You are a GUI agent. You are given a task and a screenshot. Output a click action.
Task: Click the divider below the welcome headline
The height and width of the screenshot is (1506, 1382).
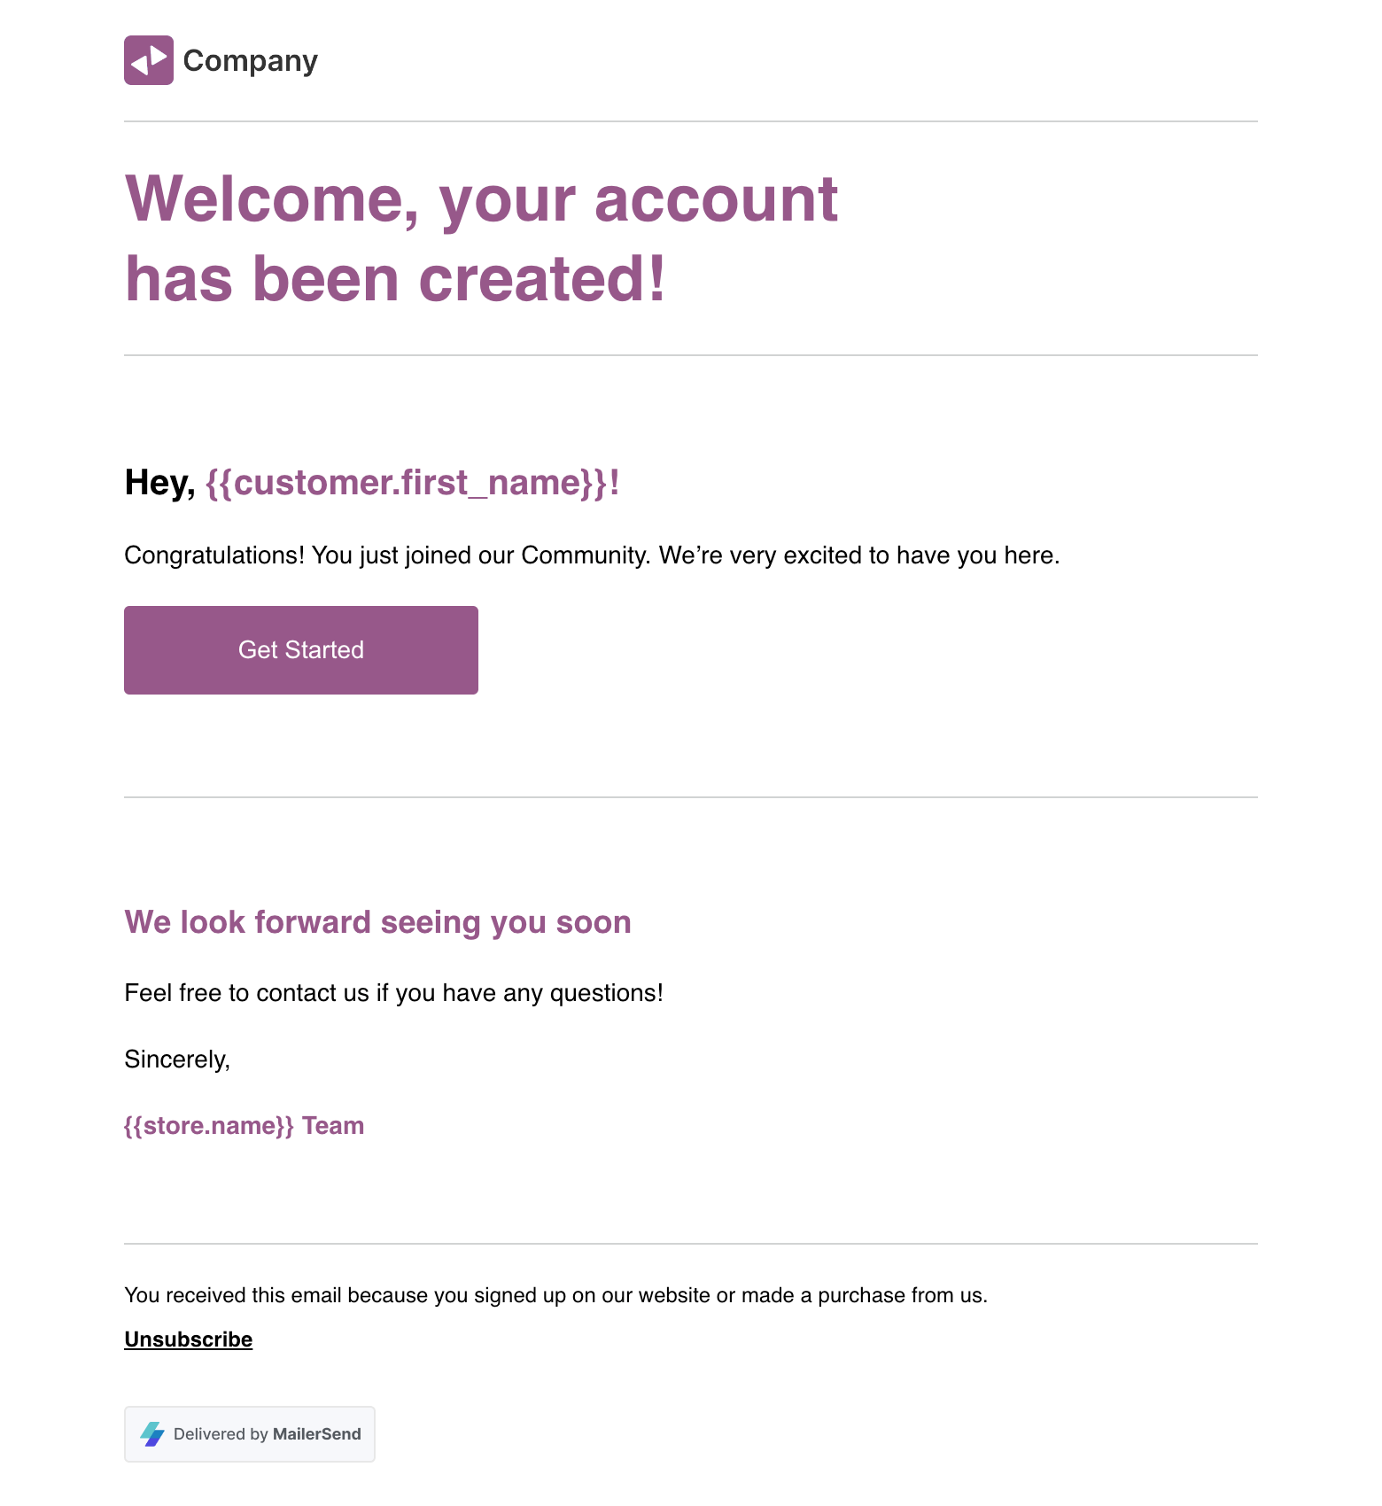tap(691, 355)
